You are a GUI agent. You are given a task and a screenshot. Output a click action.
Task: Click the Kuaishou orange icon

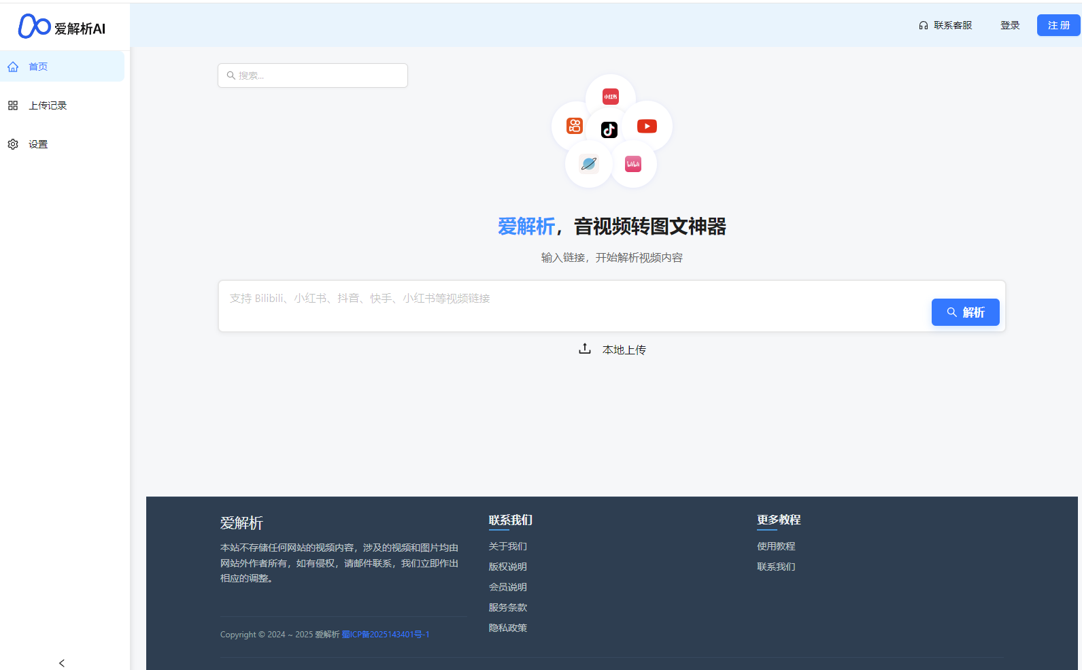click(x=575, y=126)
